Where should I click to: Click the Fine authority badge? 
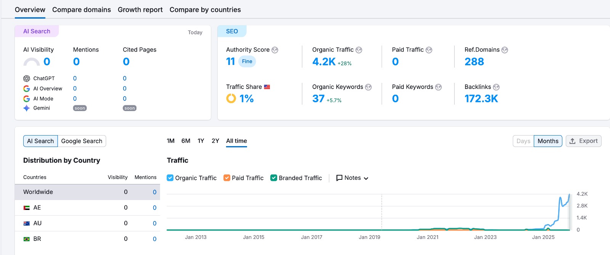(x=247, y=61)
